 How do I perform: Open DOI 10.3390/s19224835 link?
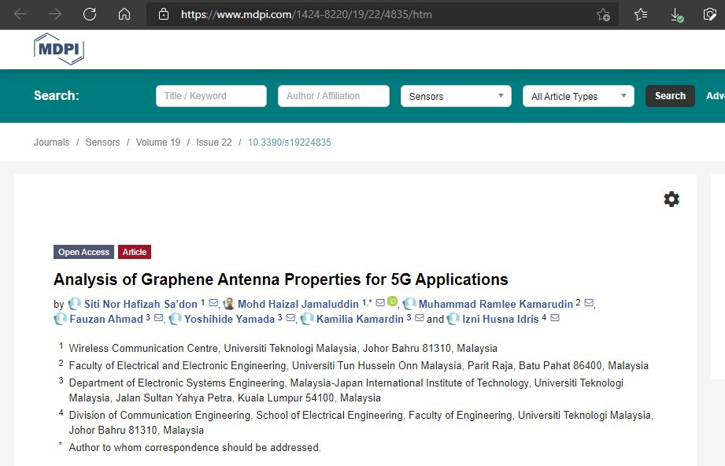pyautogui.click(x=290, y=142)
